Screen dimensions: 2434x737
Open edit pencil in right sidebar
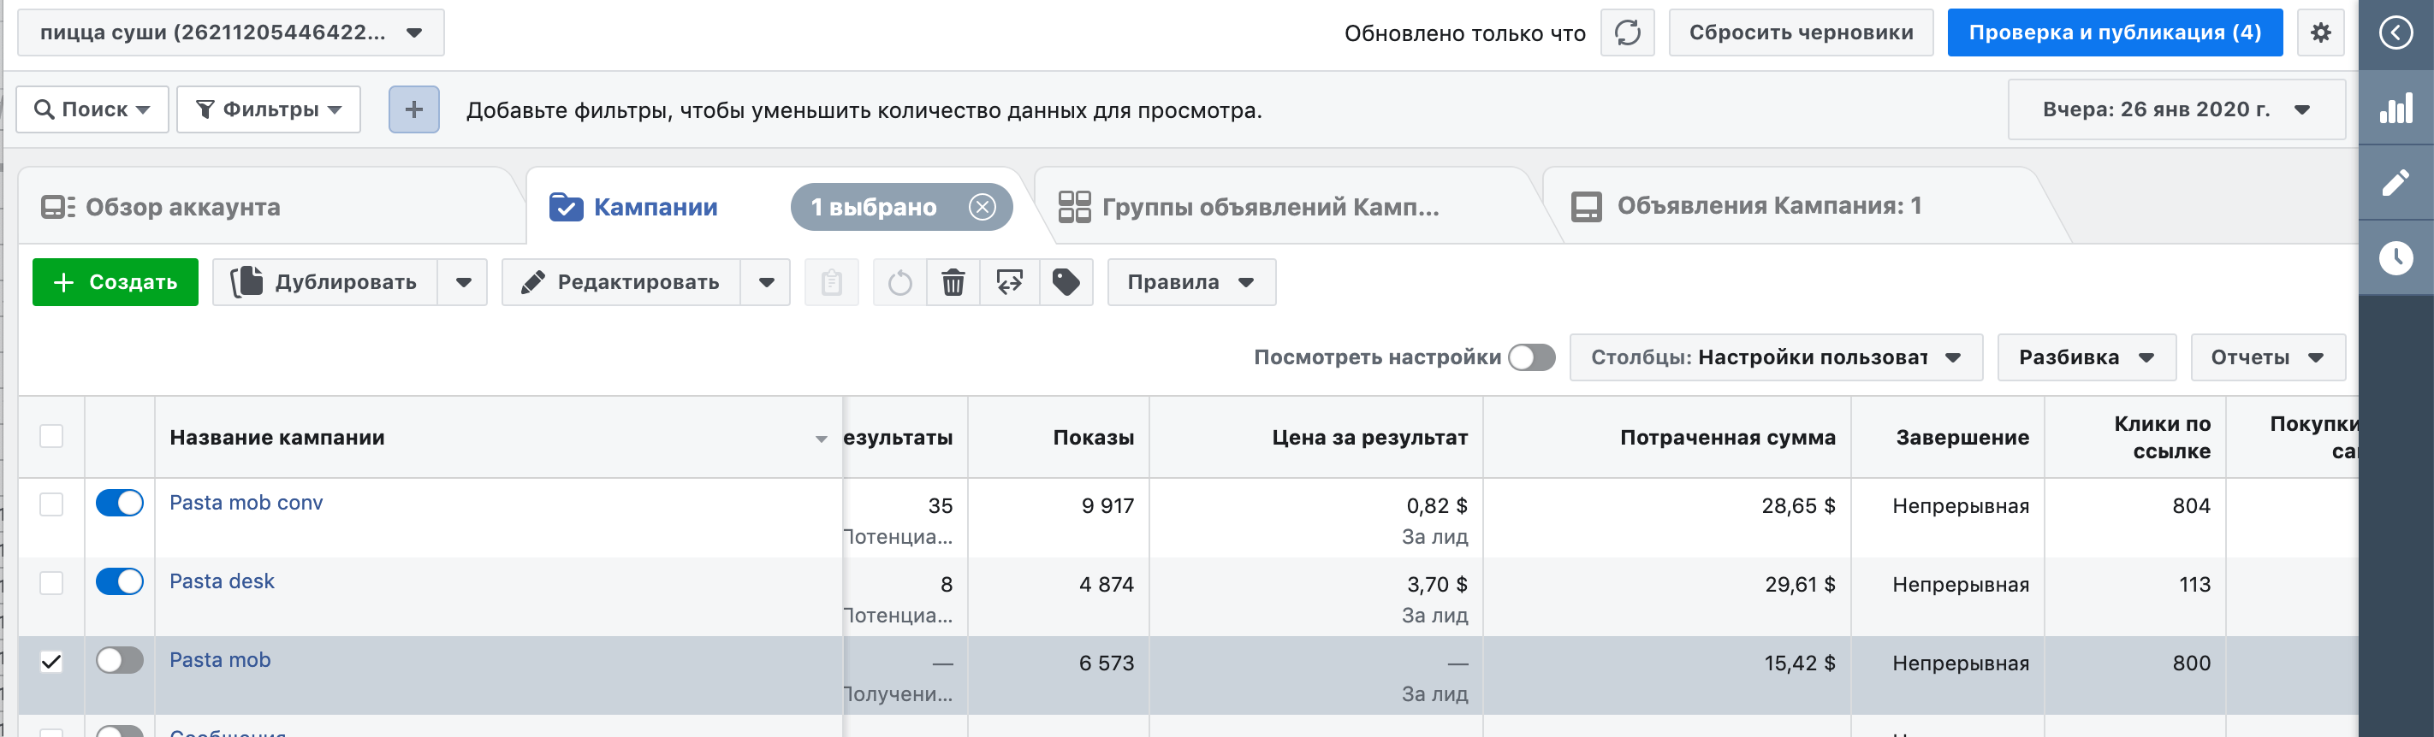pos(2395,182)
